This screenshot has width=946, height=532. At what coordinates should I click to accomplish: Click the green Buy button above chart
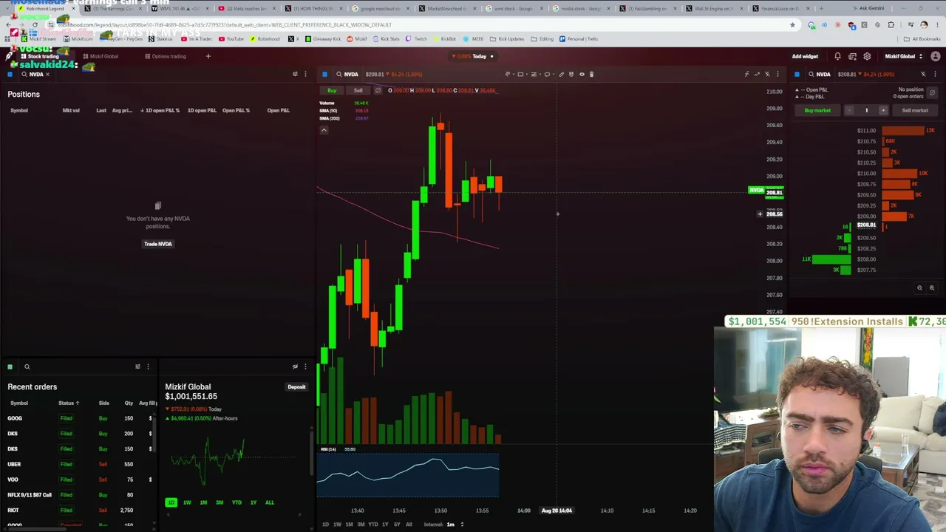[x=332, y=90]
